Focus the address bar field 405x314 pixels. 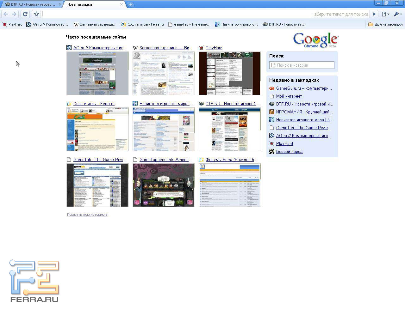205,14
